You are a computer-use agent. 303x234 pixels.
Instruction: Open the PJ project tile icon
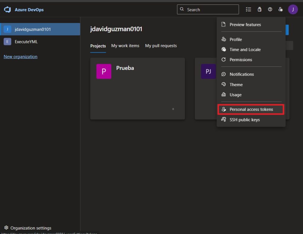tap(208, 71)
